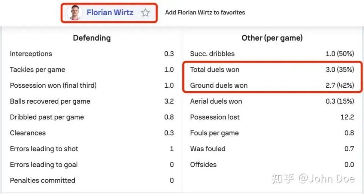Click Total duels won value 3.0 (35%)
The width and height of the screenshot is (364, 194).
340,69
